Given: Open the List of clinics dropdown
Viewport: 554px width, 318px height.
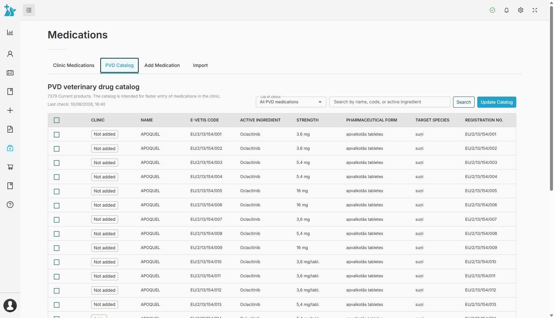Looking at the screenshot, I should pyautogui.click(x=291, y=102).
